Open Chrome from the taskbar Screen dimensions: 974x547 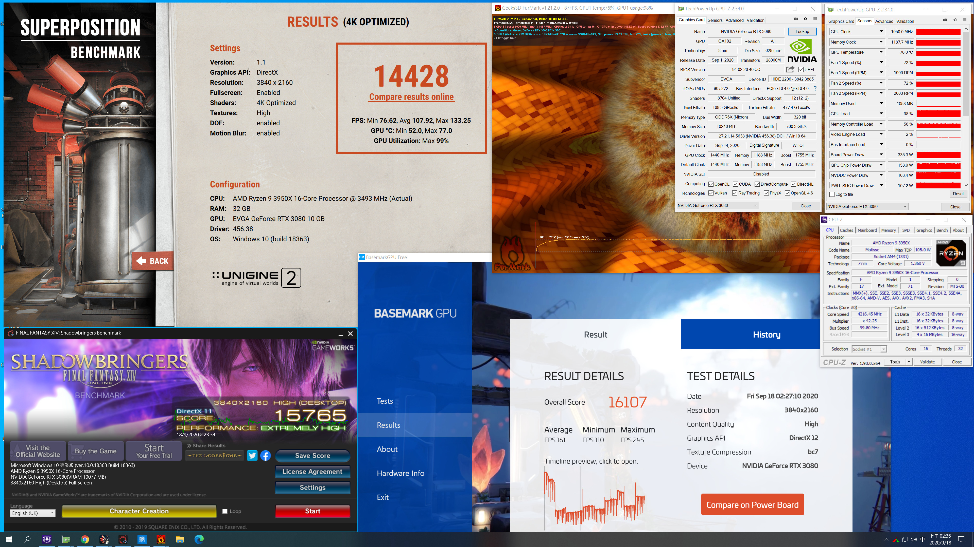(x=85, y=539)
